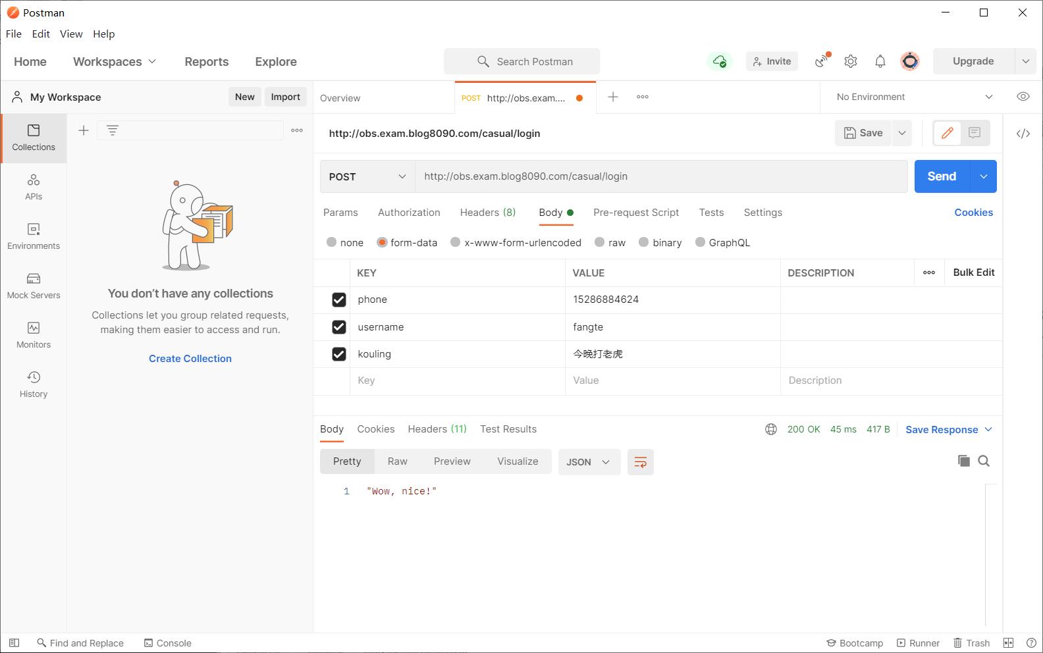The height and width of the screenshot is (653, 1043).
Task: Switch to the Pre-request Script tab
Action: (636, 213)
